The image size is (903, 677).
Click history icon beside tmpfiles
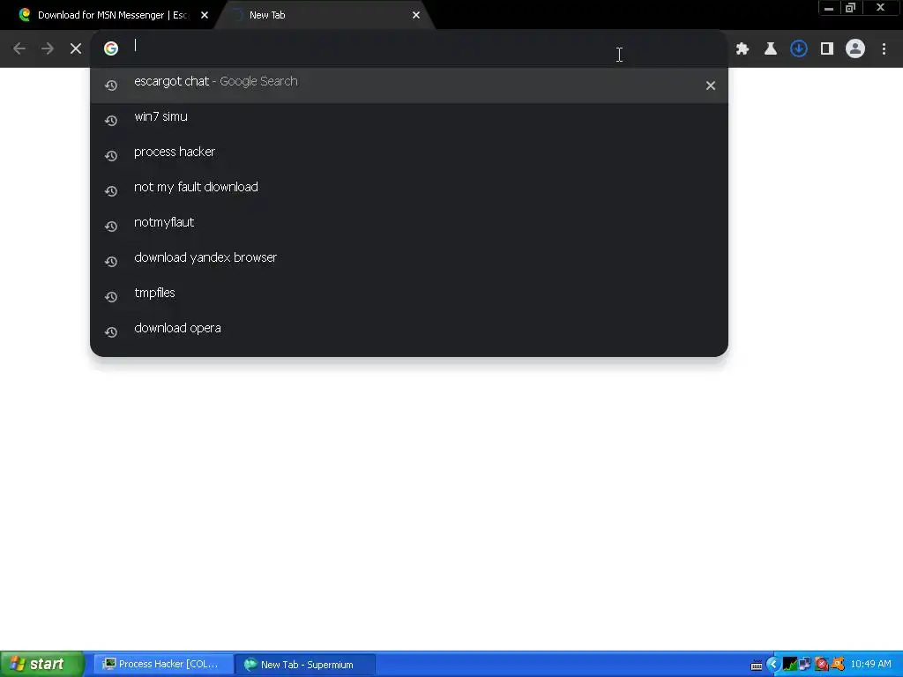(x=111, y=297)
